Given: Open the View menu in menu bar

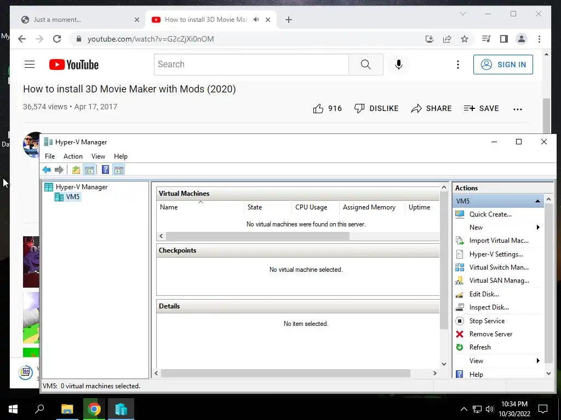Looking at the screenshot, I should point(98,156).
